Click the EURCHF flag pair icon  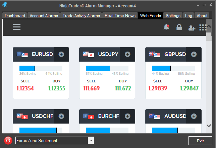click(89, 117)
